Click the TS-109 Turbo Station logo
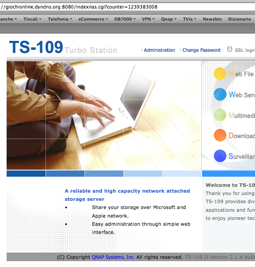The height and width of the screenshot is (267, 255). click(63, 48)
